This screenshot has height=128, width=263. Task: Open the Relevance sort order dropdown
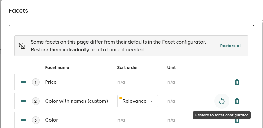[138, 101]
